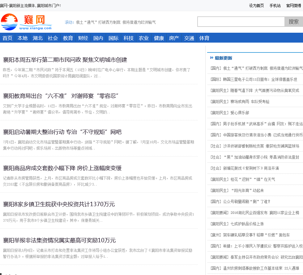Switch to the 体育 section
Viewport: 303px width, 275px height.
pyautogui.click(x=204, y=38)
